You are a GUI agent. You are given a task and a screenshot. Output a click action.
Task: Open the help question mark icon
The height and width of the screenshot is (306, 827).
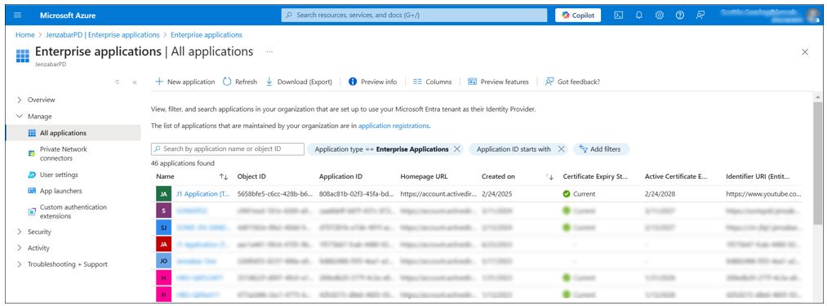click(680, 16)
